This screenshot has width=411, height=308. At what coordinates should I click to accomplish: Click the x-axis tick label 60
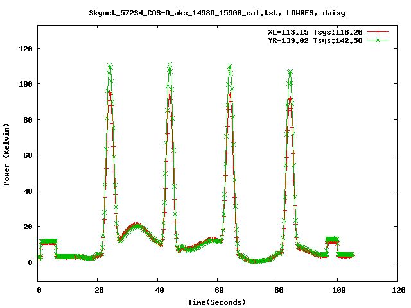(x=219, y=290)
